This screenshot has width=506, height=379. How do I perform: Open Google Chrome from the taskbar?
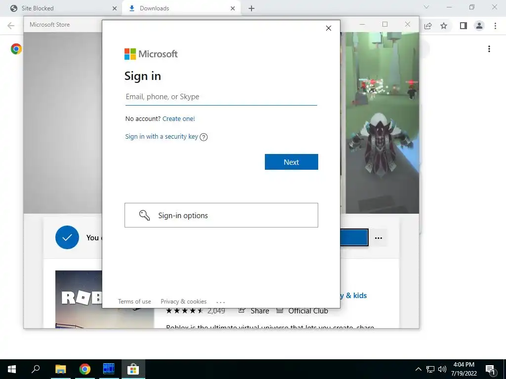pos(85,369)
